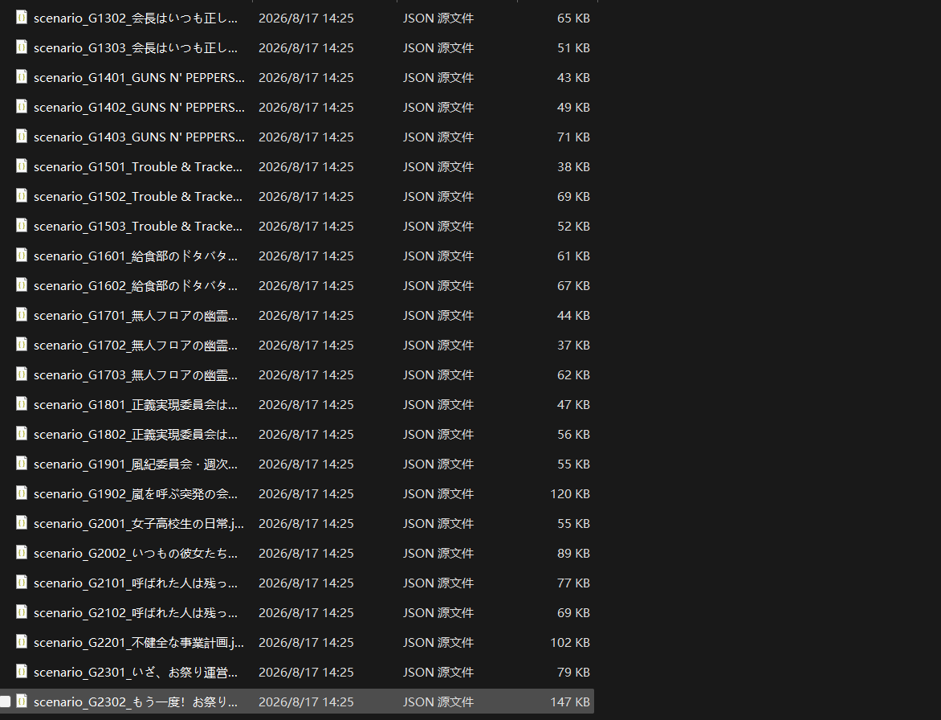This screenshot has height=720, width=941.
Task: Click the 102 KB size value
Action: (570, 643)
